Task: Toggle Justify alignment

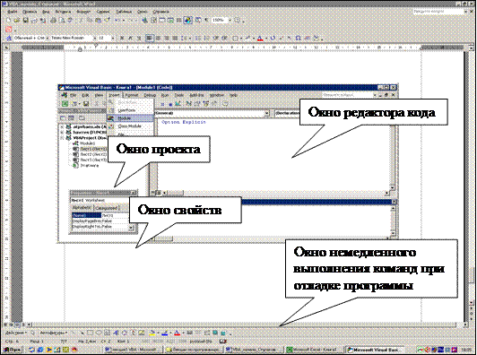Action: pos(175,38)
